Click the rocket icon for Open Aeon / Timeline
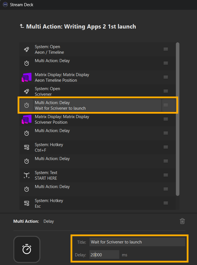Viewport: 197px width, 265px height. (26, 49)
